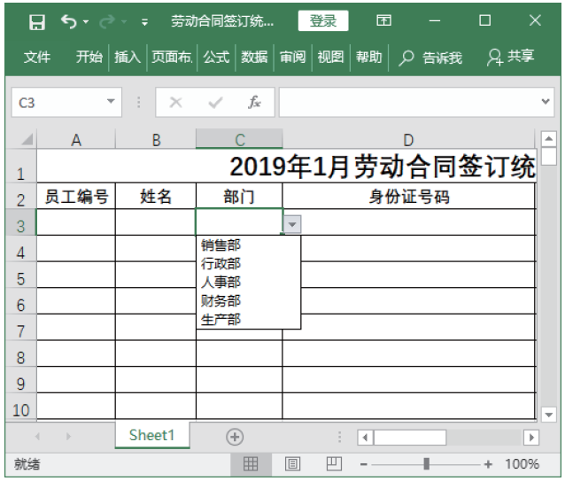The width and height of the screenshot is (565, 481).
Task: Click the zoom slider handle
Action: pos(427,464)
